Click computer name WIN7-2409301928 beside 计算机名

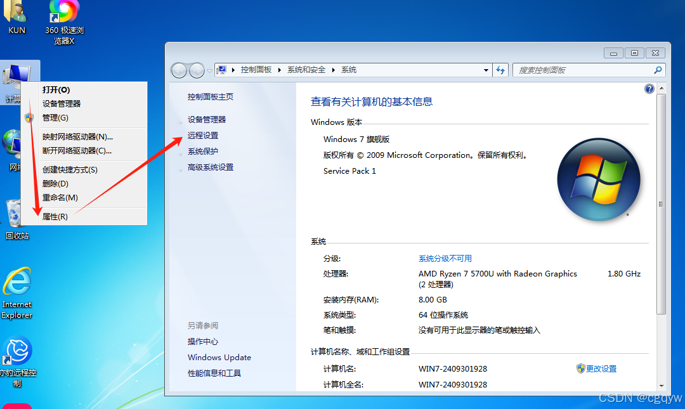tap(453, 369)
